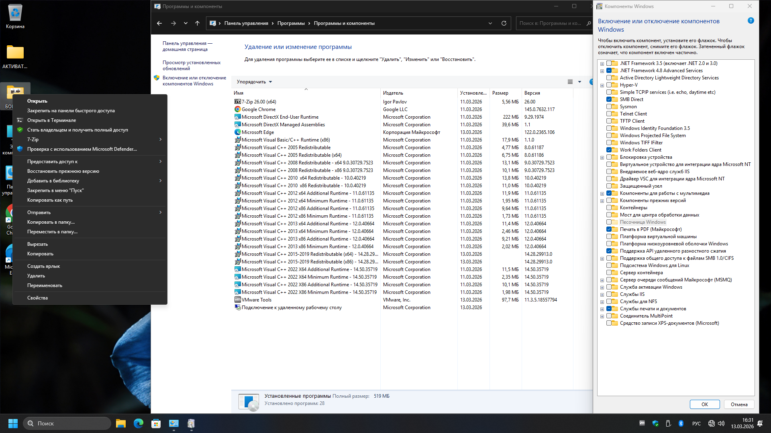771x433 pixels.
Task: Choose Свойства in the context menu
Action: (37, 298)
